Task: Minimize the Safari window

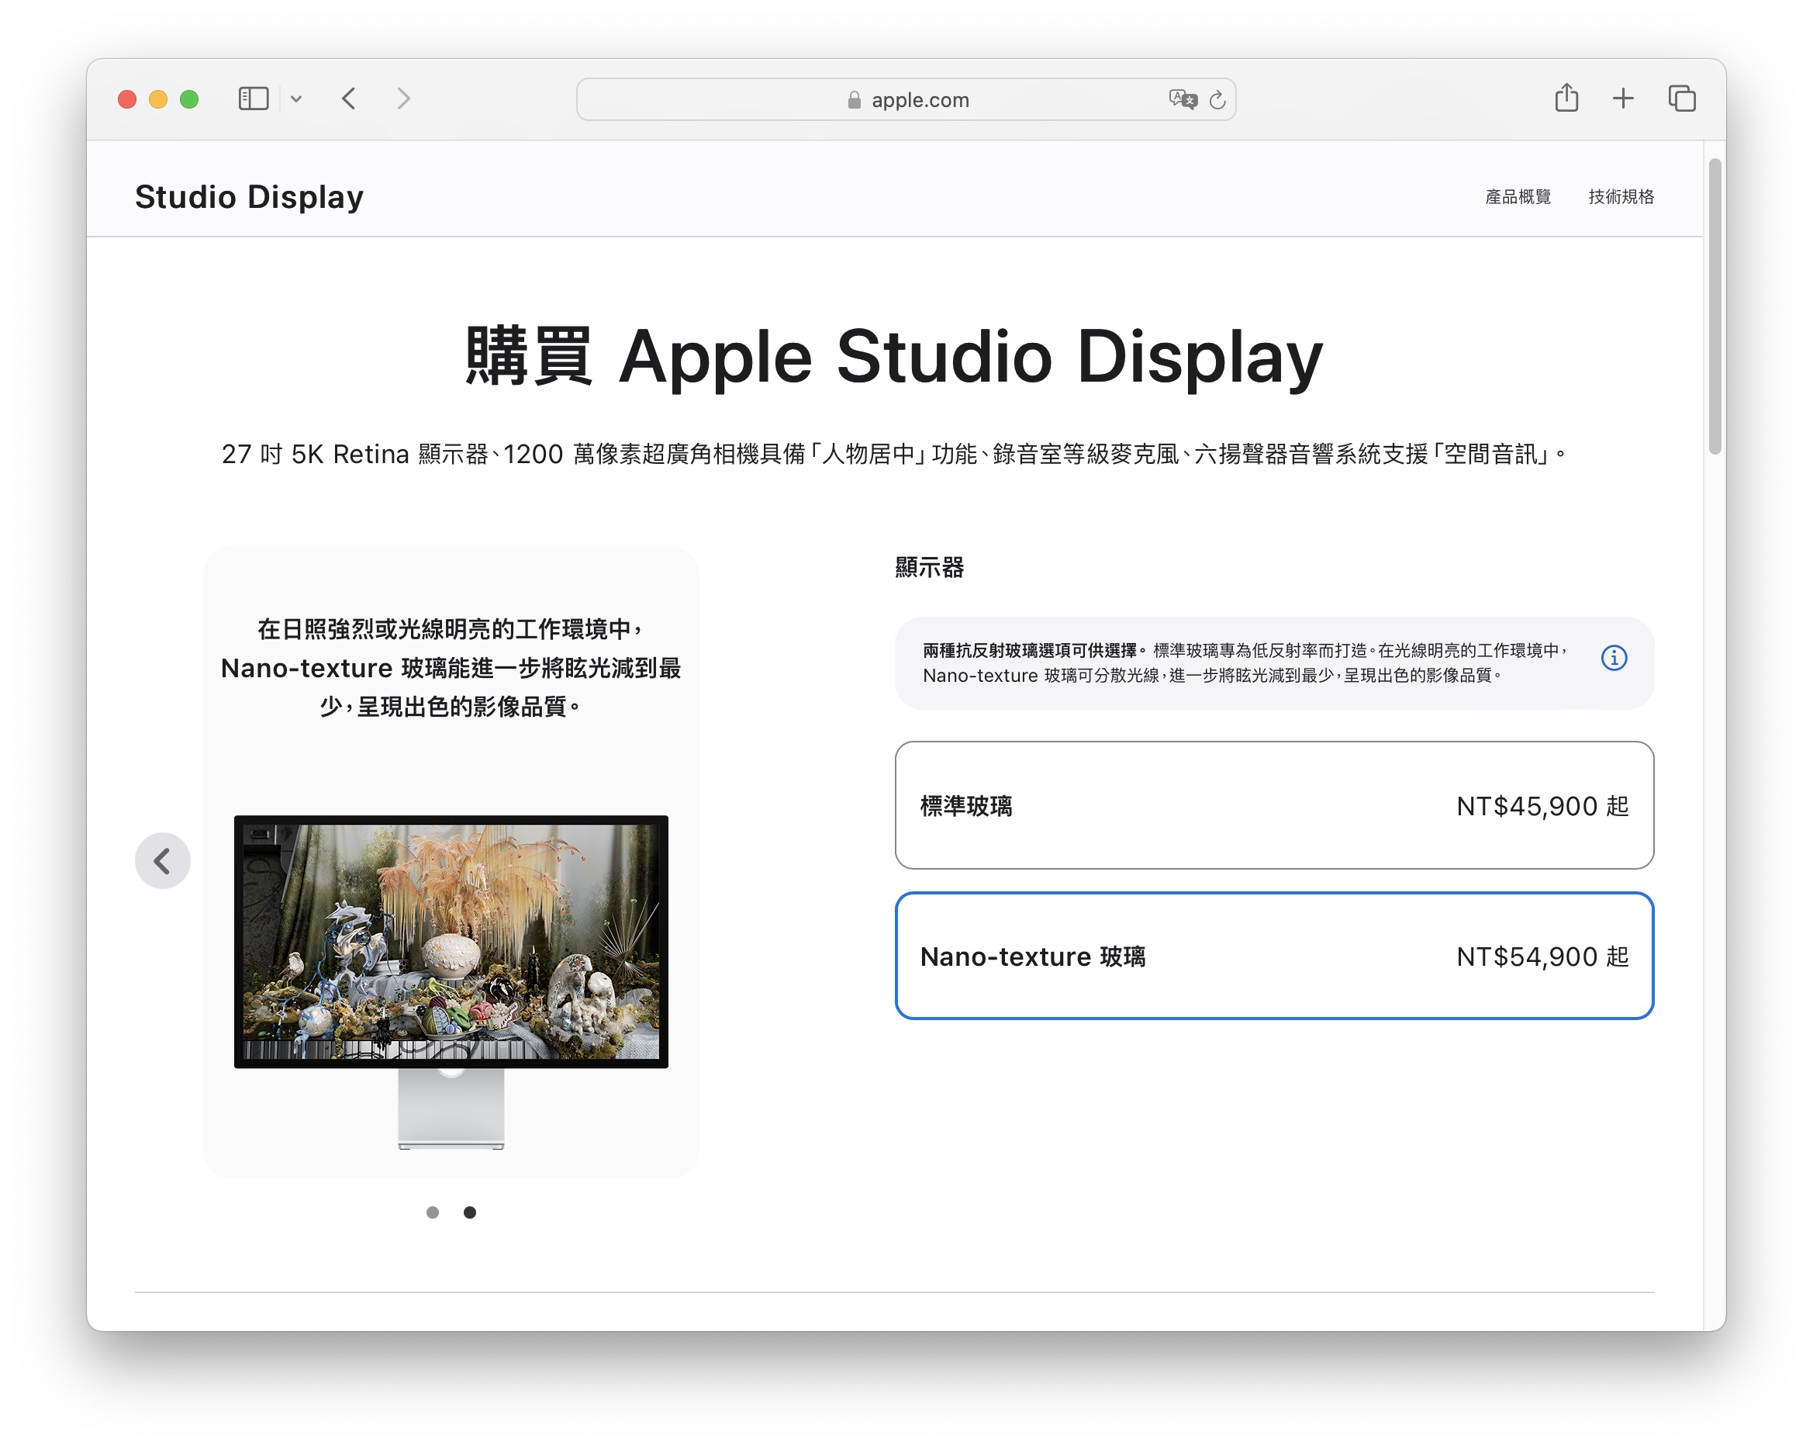Action: coord(158,99)
